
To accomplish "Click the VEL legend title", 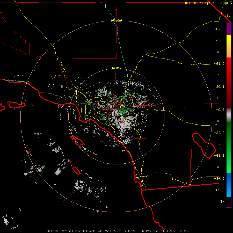I will 227,15.
